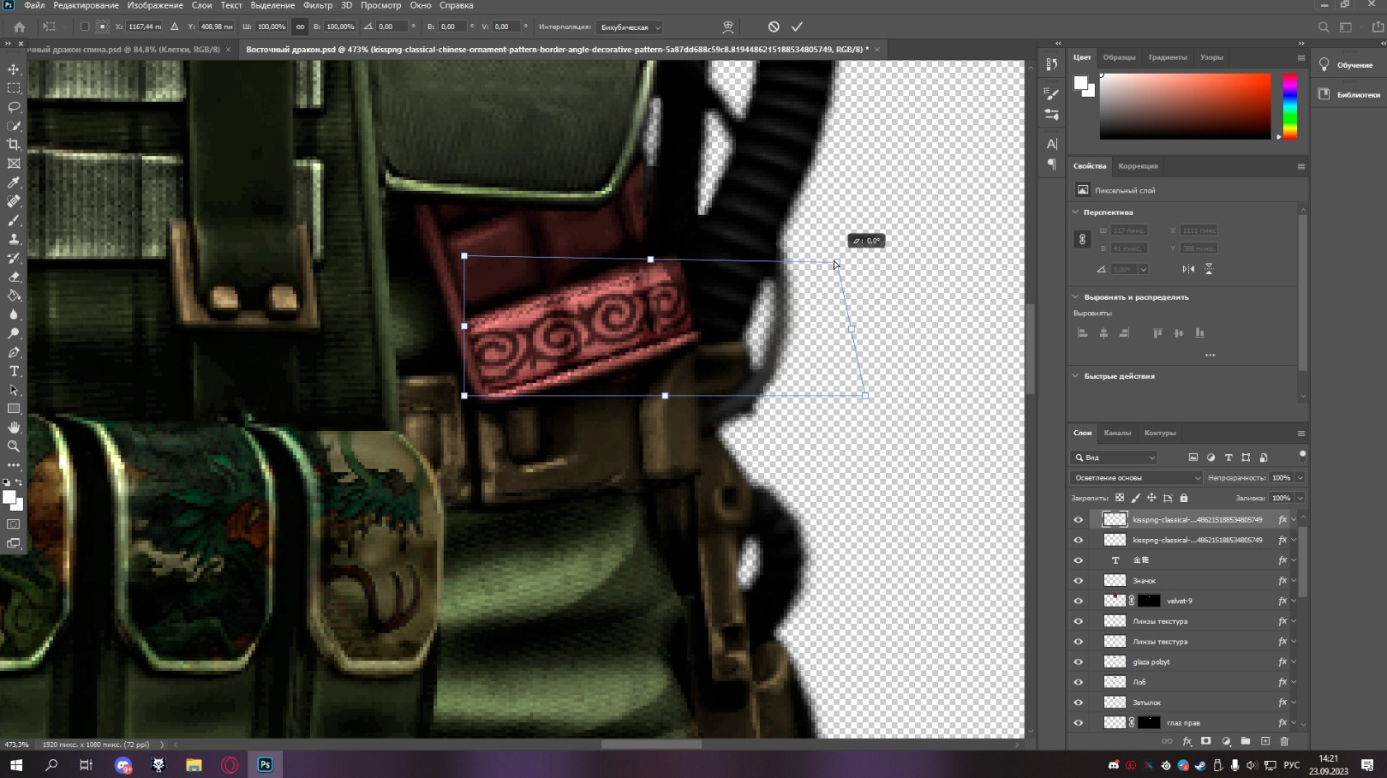Open the Изображение menu
The image size is (1387, 778).
[x=155, y=5]
